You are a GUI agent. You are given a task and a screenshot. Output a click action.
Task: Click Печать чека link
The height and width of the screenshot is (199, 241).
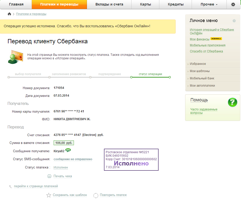point(63,176)
